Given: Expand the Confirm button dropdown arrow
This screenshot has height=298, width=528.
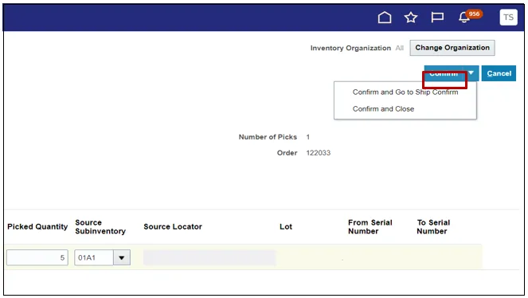Looking at the screenshot, I should click(471, 73).
